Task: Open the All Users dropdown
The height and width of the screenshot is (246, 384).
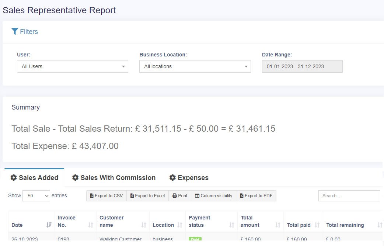Action: point(72,66)
